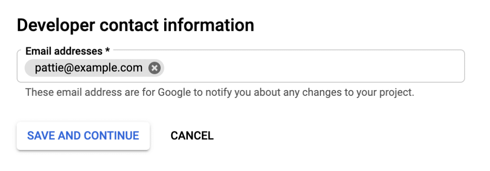Cancel the developer contact form
490x171 pixels.
coord(192,136)
